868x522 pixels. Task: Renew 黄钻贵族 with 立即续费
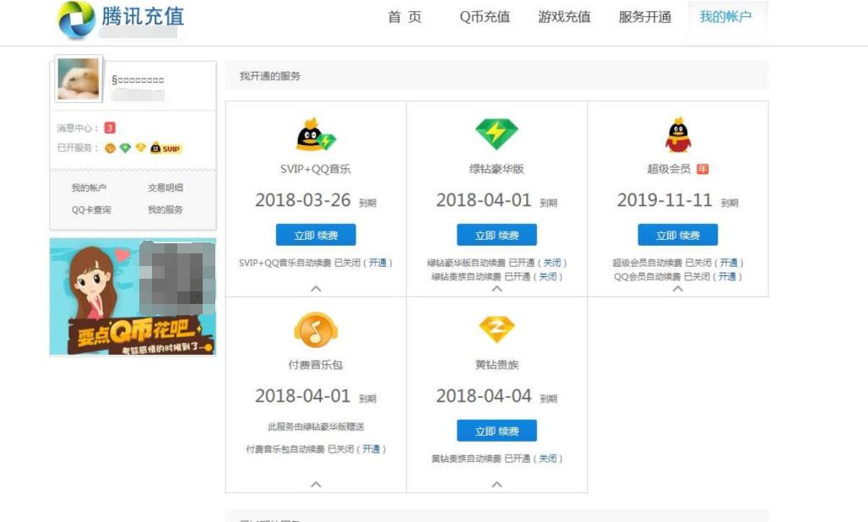coord(496,431)
